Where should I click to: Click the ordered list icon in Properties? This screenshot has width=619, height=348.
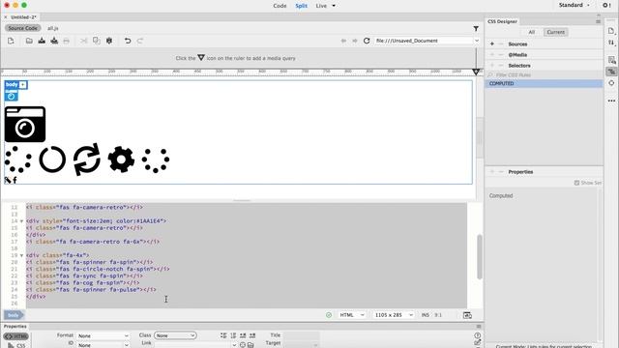click(x=233, y=335)
